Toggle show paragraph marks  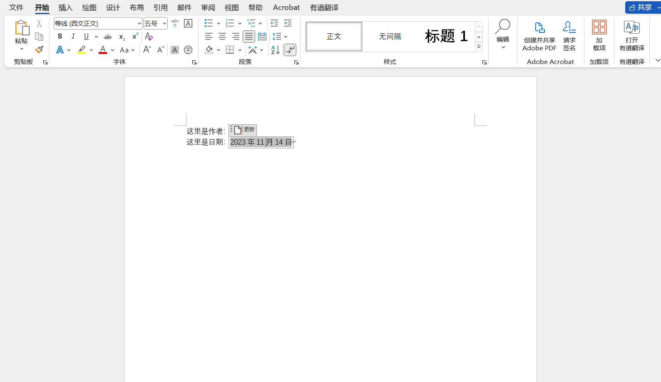[290, 50]
